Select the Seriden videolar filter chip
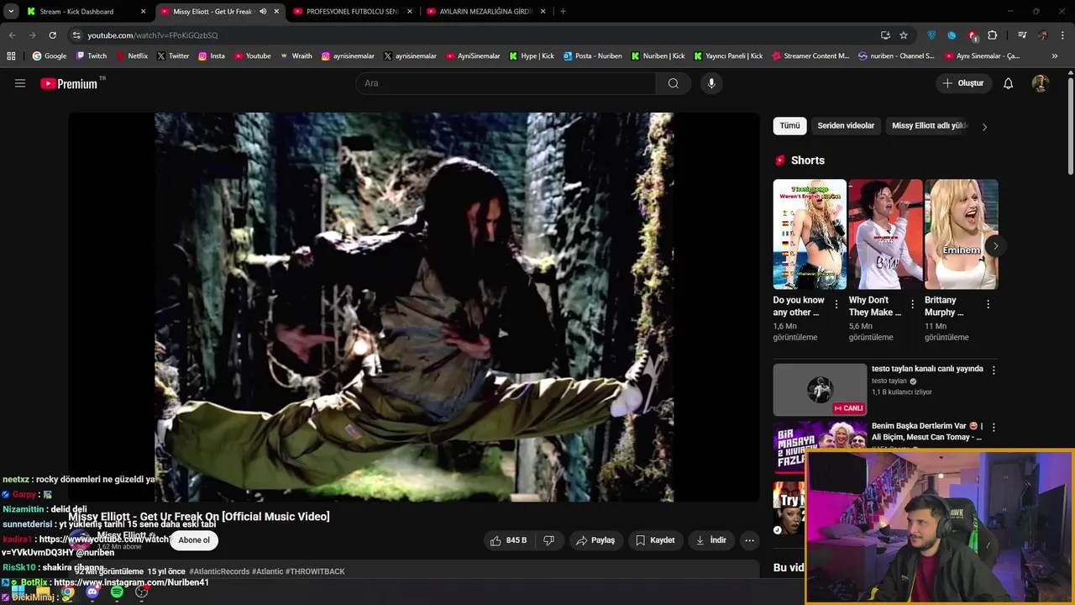Screen dimensions: 1075x605 [x=846, y=126]
